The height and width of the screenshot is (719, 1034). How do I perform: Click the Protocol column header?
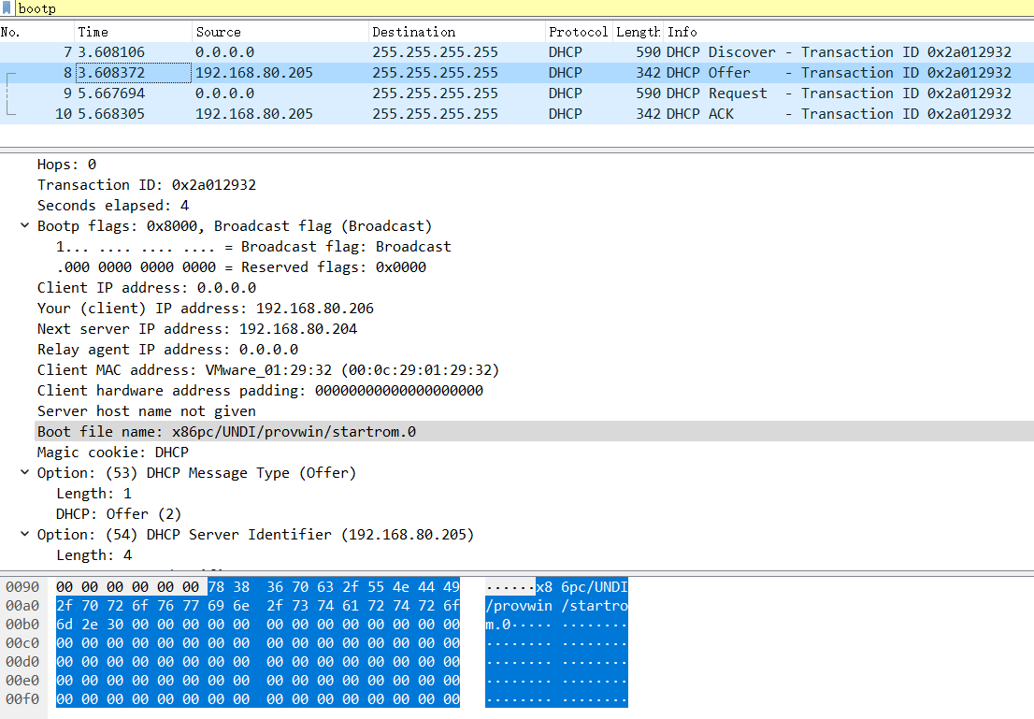click(x=578, y=32)
